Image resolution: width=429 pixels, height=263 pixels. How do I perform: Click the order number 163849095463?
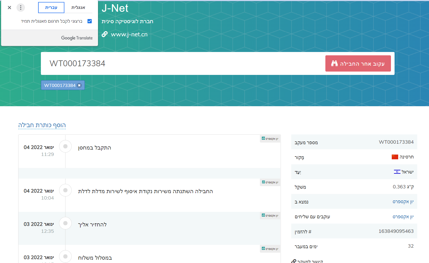tap(396, 231)
